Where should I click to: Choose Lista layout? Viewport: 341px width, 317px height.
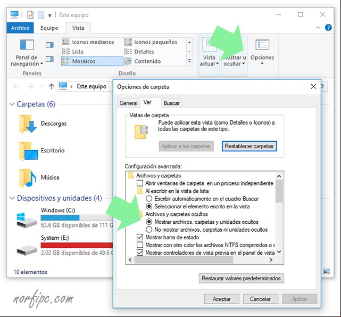coord(73,52)
